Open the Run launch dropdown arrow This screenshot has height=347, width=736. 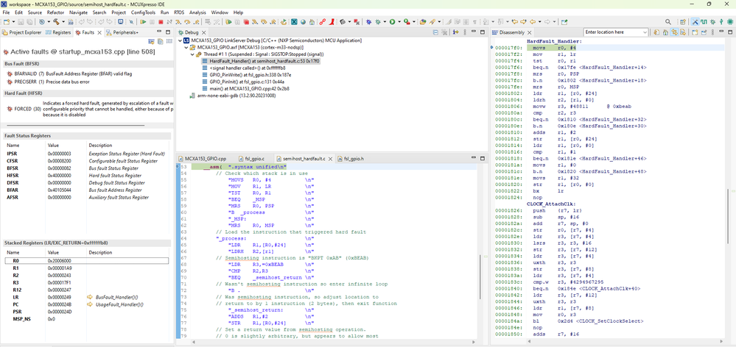click(399, 21)
